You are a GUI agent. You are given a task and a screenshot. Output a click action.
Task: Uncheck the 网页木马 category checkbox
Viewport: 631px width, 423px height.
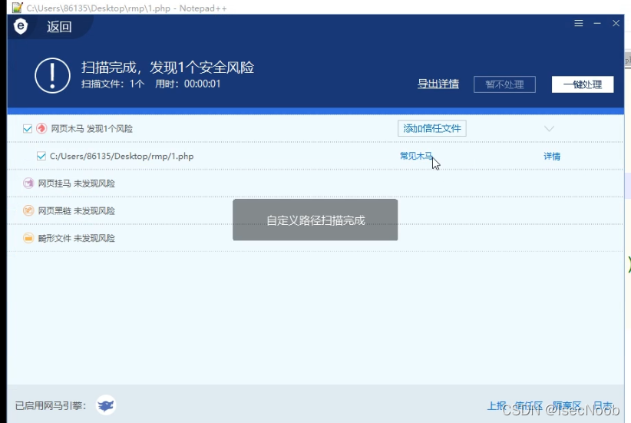click(x=28, y=129)
